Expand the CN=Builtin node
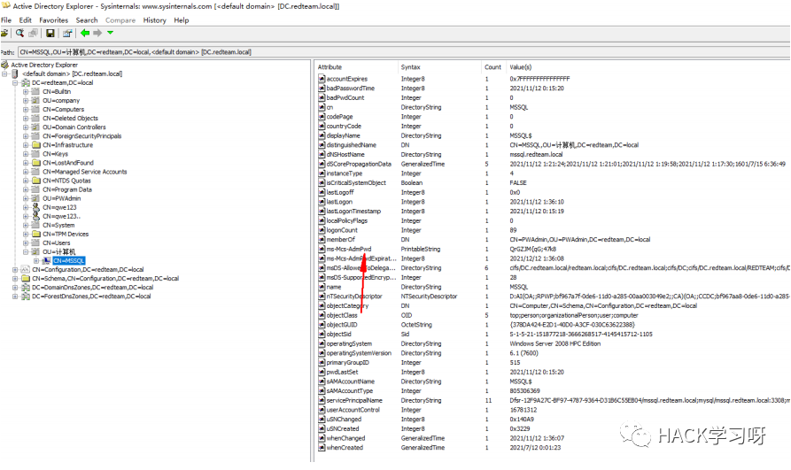The height and width of the screenshot is (470, 791). [25, 92]
